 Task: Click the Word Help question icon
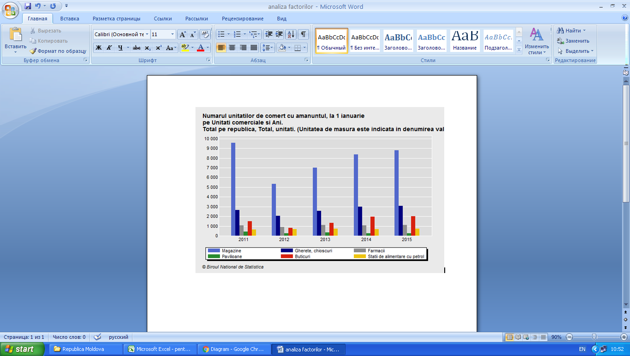click(x=624, y=18)
